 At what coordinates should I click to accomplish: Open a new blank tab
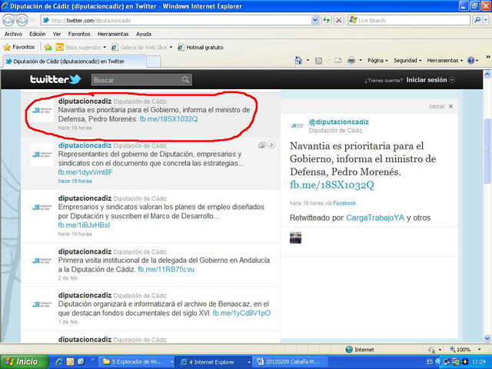pos(154,61)
